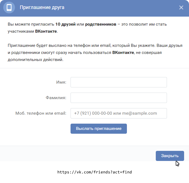Click the bold word "родственников"
The height and width of the screenshot is (183, 189).
pyautogui.click(x=100, y=24)
